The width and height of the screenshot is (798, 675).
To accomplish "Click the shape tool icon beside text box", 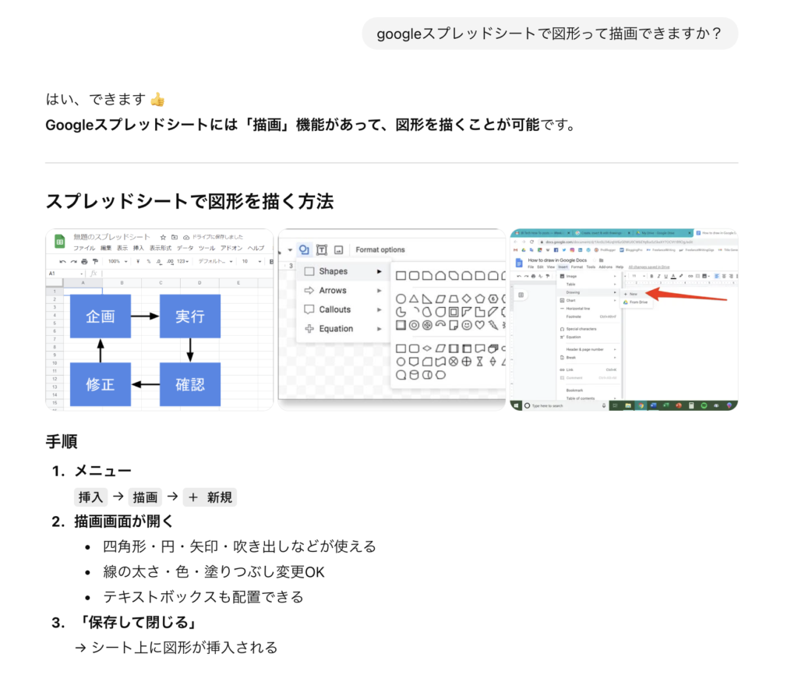I will coord(304,249).
